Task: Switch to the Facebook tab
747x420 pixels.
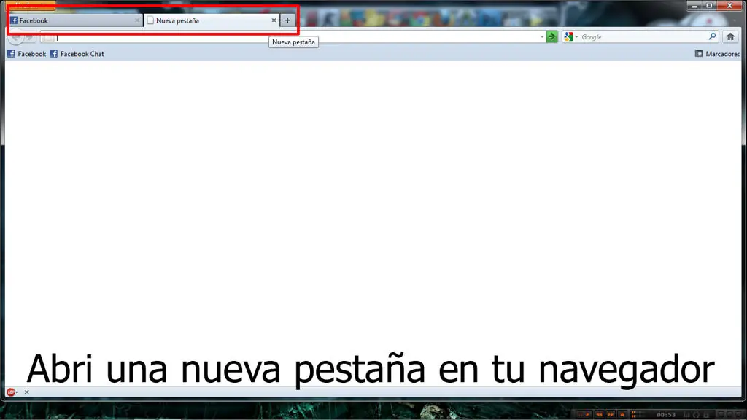Action: (75, 20)
